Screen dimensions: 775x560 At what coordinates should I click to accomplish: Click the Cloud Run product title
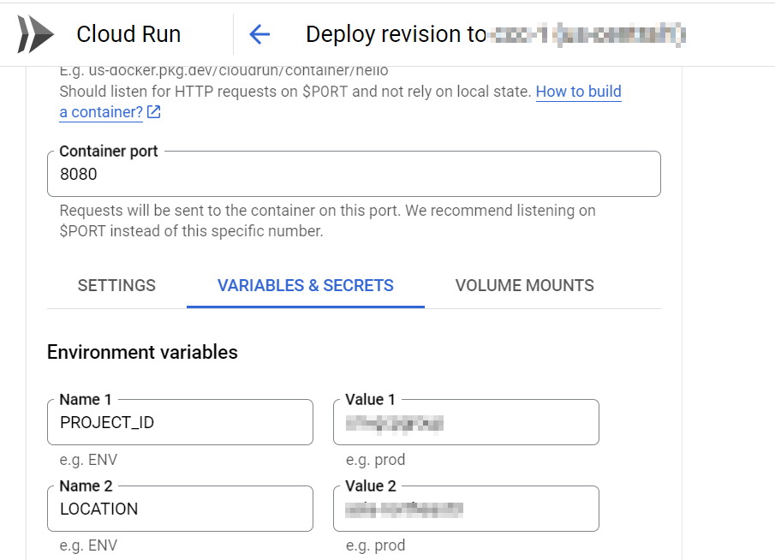[128, 34]
